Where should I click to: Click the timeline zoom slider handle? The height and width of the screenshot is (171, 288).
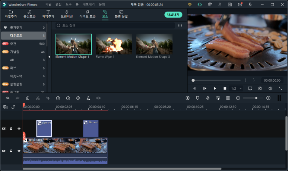tap(256, 98)
